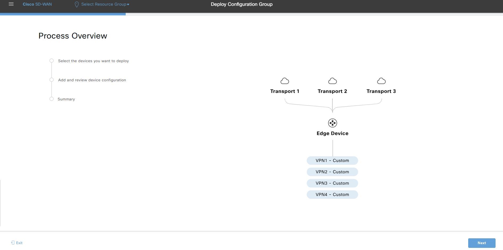
Task: Click 'Add and review device configuration' text
Action: tap(92, 80)
